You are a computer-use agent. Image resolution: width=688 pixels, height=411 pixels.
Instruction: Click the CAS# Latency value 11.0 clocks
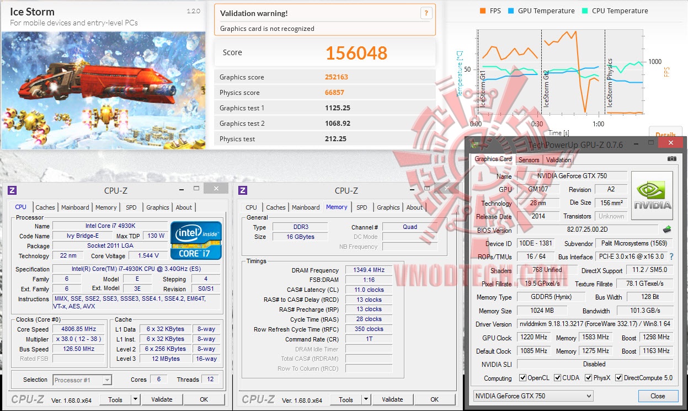click(x=368, y=290)
